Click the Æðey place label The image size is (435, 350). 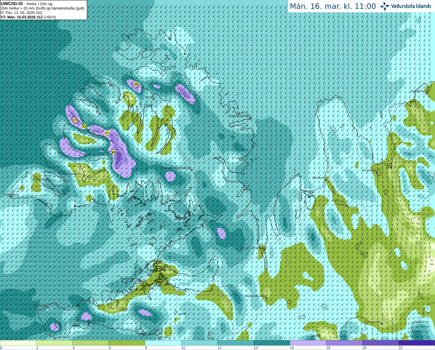tap(149, 97)
